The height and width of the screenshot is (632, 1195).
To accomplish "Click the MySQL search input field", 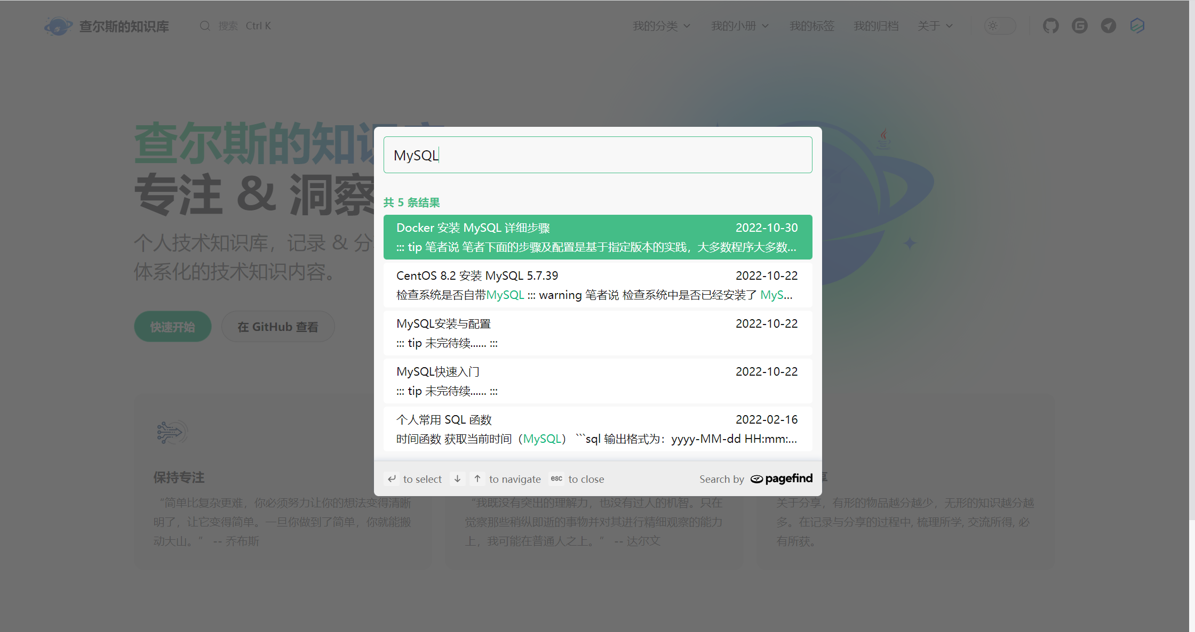I will (x=597, y=155).
